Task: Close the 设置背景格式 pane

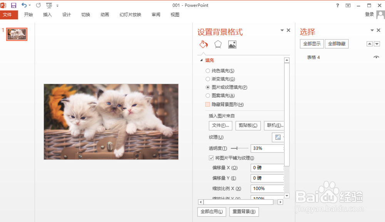Action: click(288, 30)
